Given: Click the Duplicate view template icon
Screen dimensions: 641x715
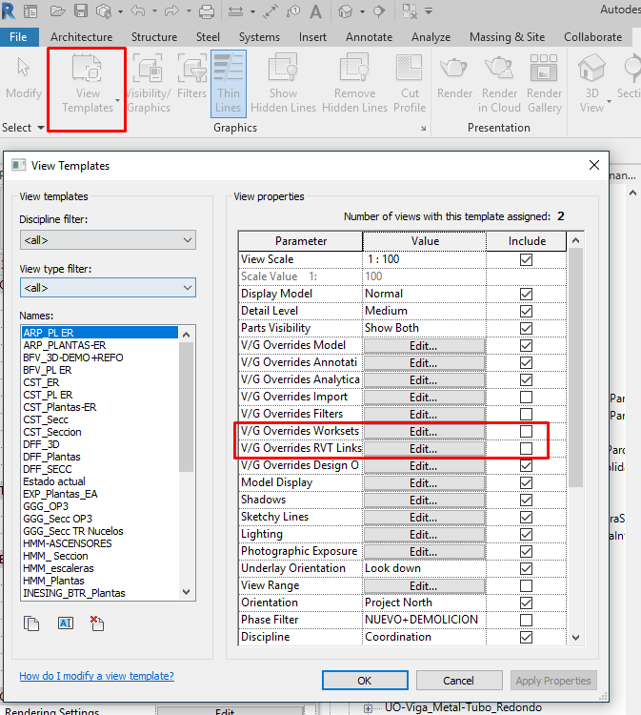Looking at the screenshot, I should [31, 623].
